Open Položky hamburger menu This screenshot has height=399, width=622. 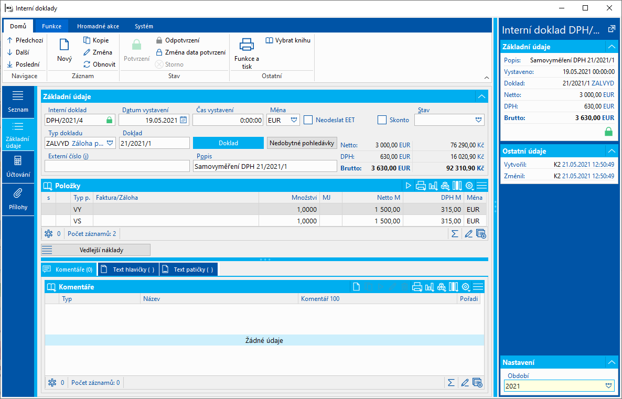tap(481, 186)
